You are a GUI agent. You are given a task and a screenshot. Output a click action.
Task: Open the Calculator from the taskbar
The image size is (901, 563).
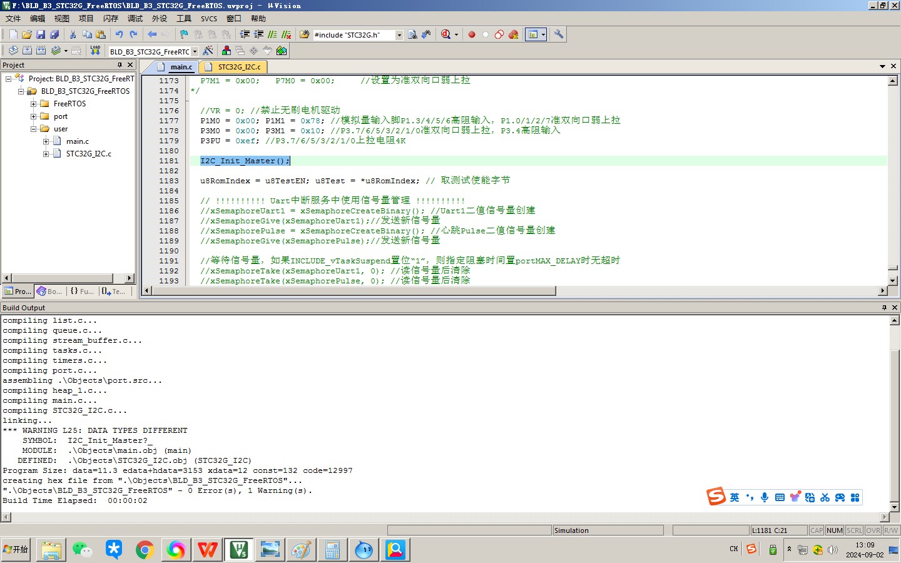[x=333, y=550]
